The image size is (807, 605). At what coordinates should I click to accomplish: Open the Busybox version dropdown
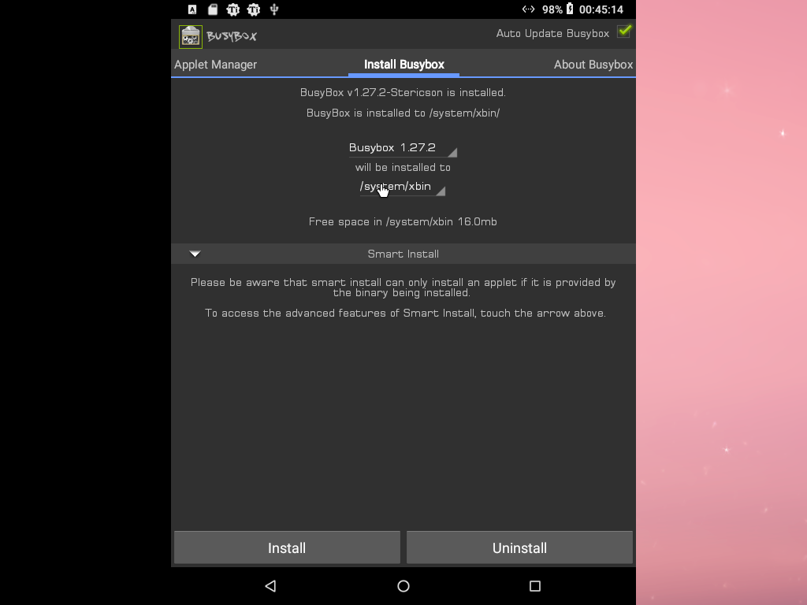coord(403,147)
